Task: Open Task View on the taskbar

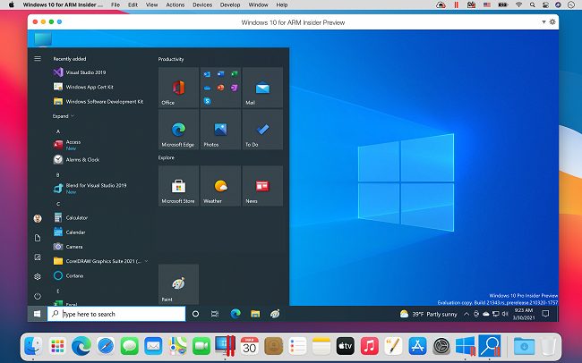Action: click(x=215, y=314)
